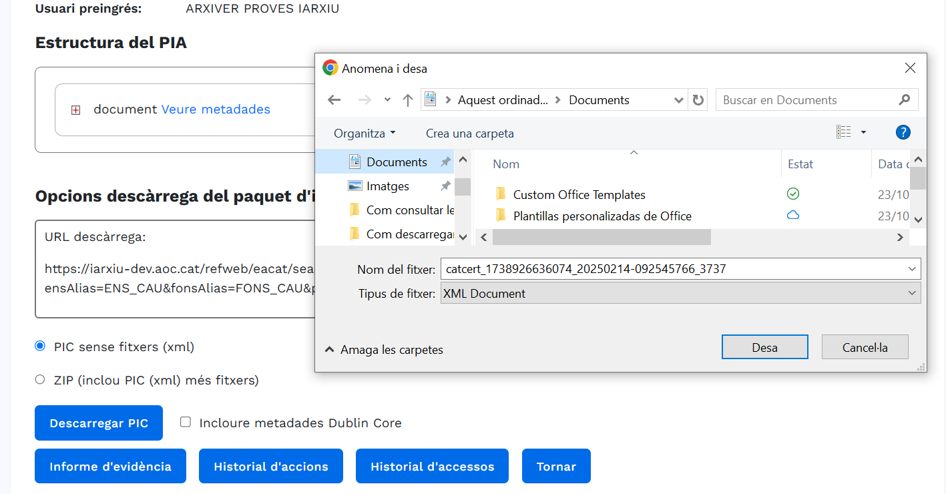This screenshot has height=494, width=946.
Task: Close the Anomena i desa dialog
Action: [910, 68]
